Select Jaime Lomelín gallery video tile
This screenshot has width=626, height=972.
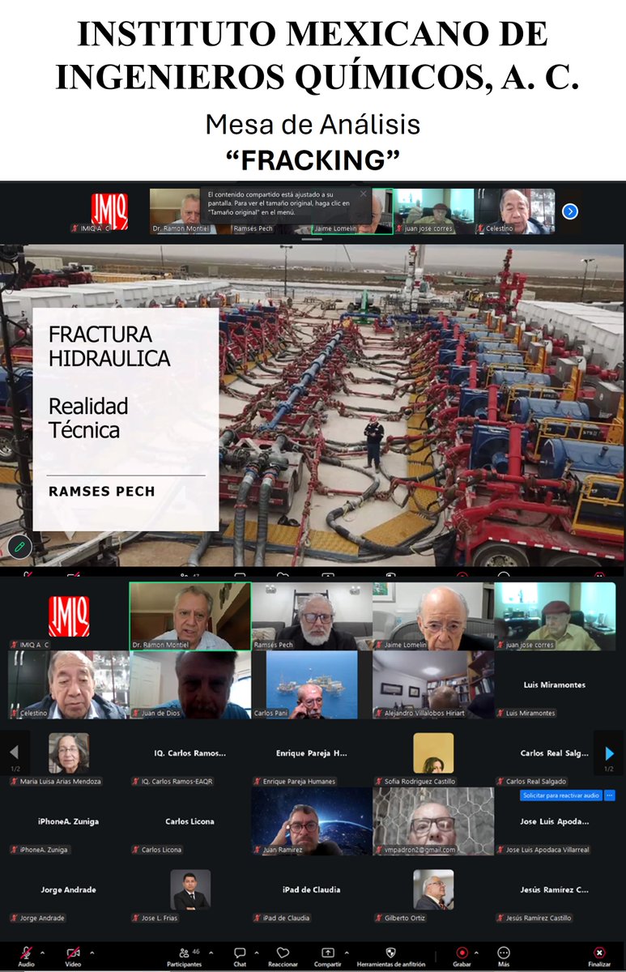click(x=433, y=616)
